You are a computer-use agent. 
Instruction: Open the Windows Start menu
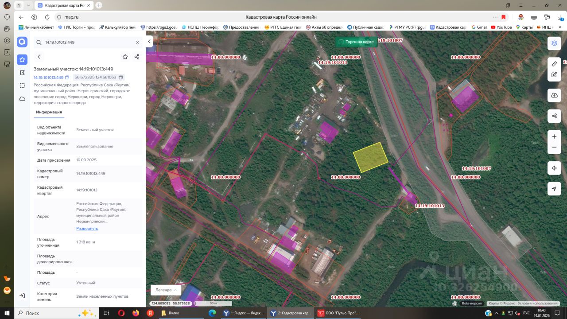pos(7,313)
